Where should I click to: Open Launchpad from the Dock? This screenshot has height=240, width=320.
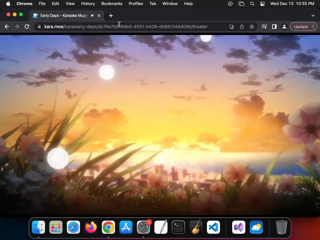click(x=56, y=227)
